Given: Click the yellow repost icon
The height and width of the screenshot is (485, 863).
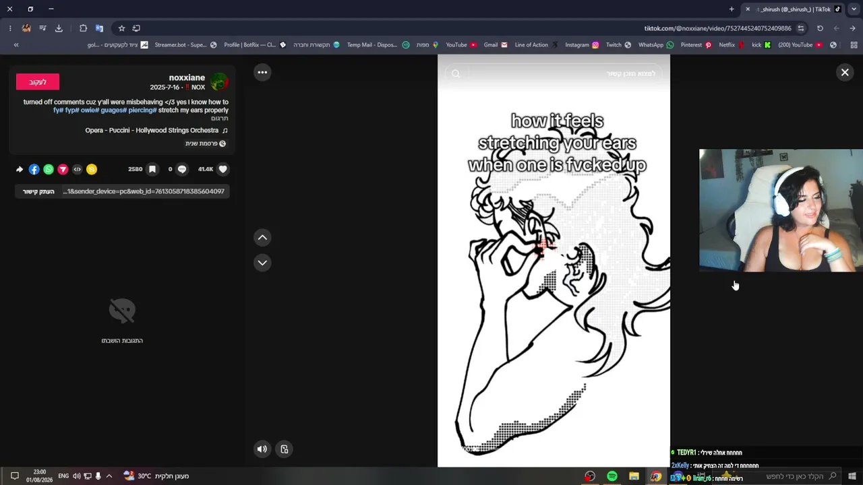Looking at the screenshot, I should tap(92, 170).
